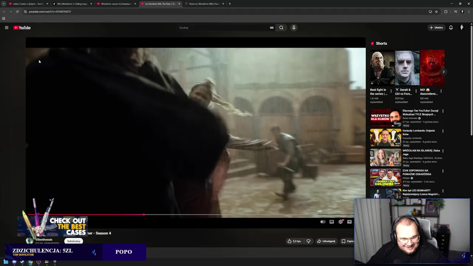Switch the player to theater mode
473x266 pixels.
(x=350, y=222)
